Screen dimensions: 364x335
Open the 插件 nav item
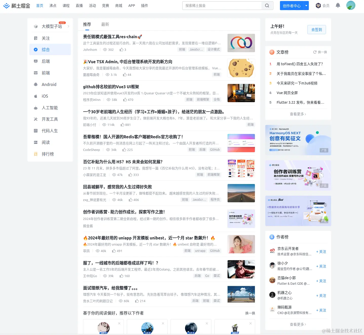[145, 6]
